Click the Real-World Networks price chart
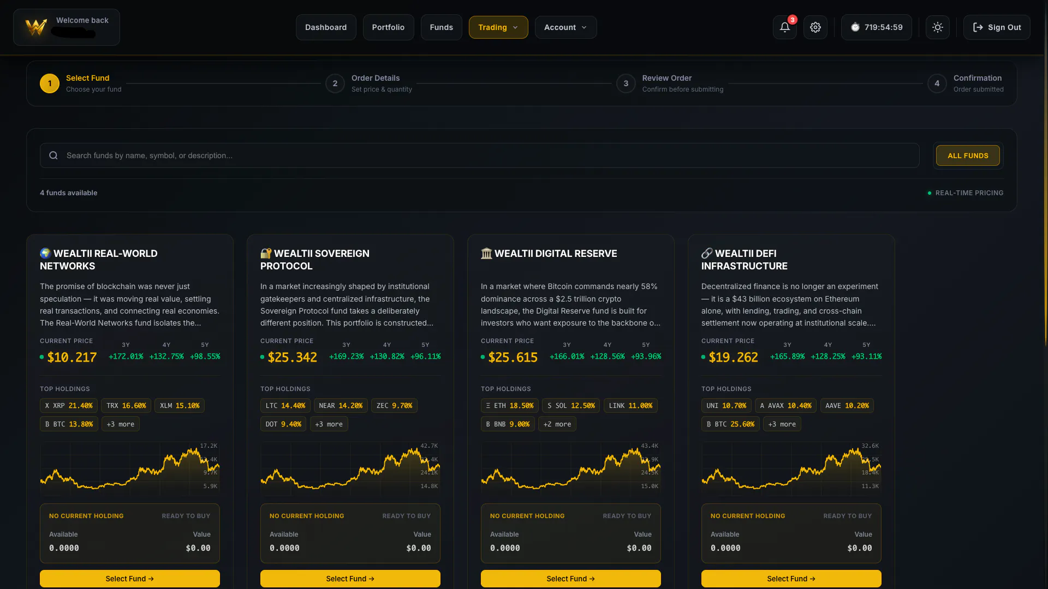 coord(130,468)
